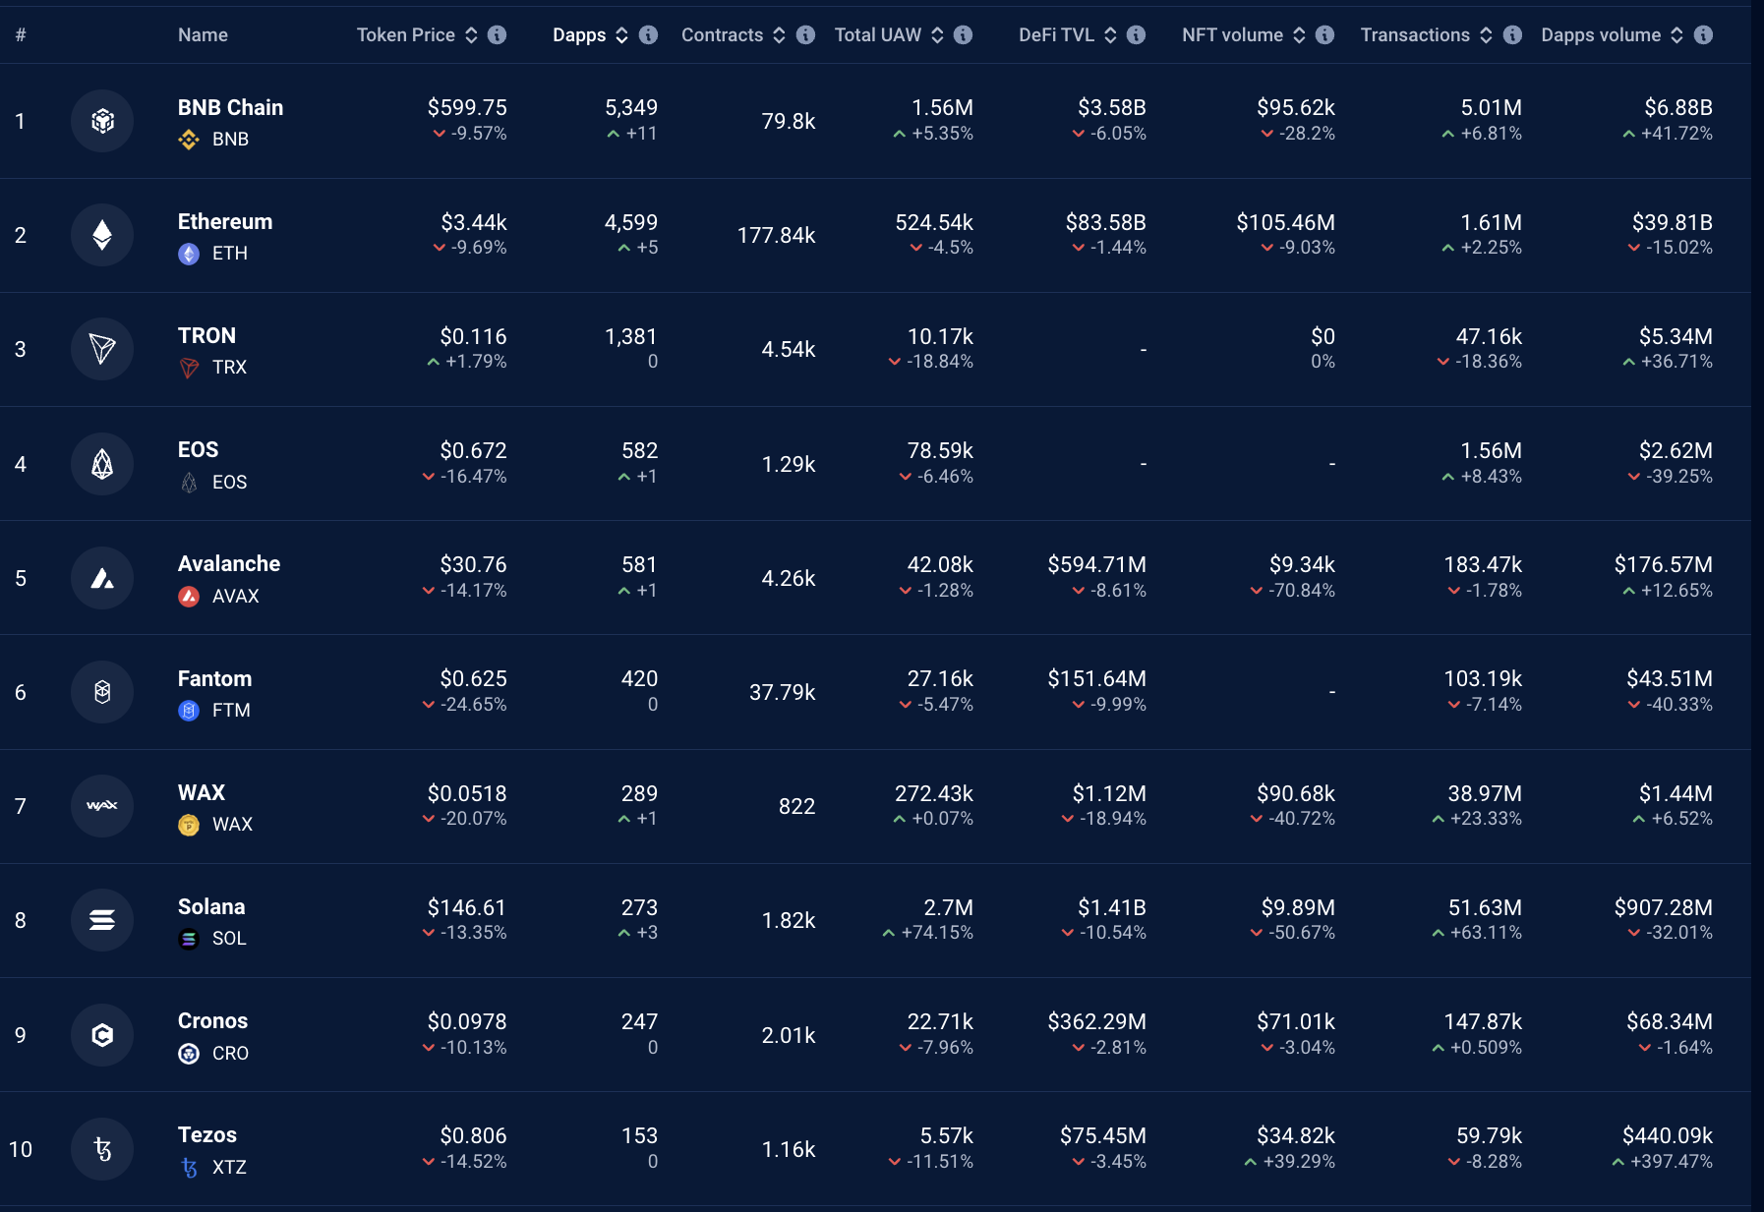Screen dimensions: 1764x1212
Task: Sort by NFT volume using its arrows
Action: [1299, 35]
